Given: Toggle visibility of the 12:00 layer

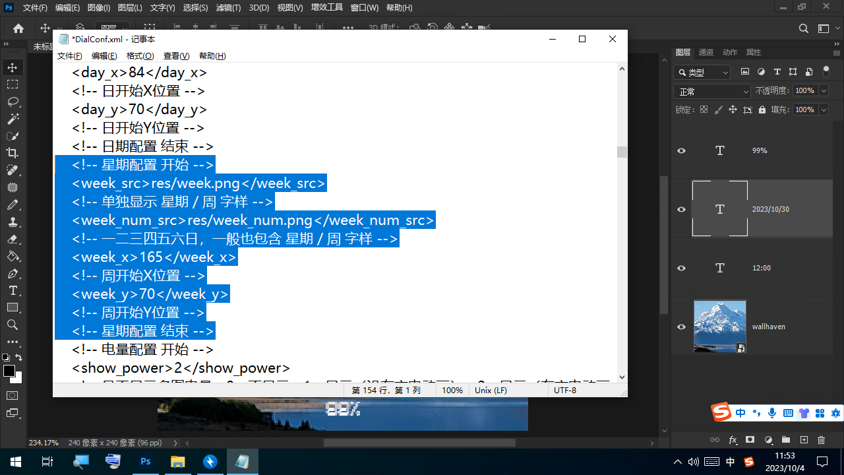Looking at the screenshot, I should pos(682,268).
